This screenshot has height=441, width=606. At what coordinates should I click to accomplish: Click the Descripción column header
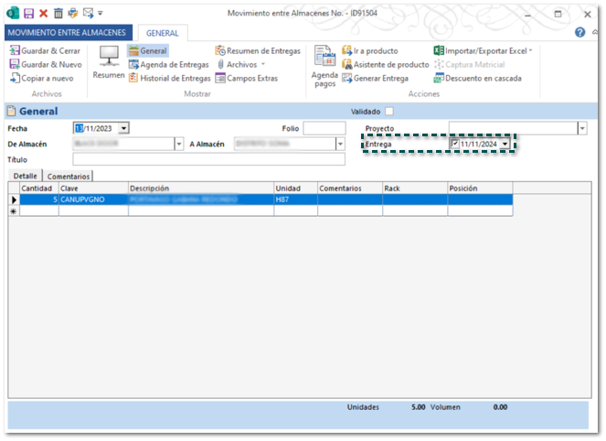201,188
